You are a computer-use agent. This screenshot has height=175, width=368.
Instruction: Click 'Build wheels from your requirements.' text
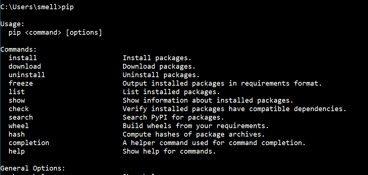[196, 126]
